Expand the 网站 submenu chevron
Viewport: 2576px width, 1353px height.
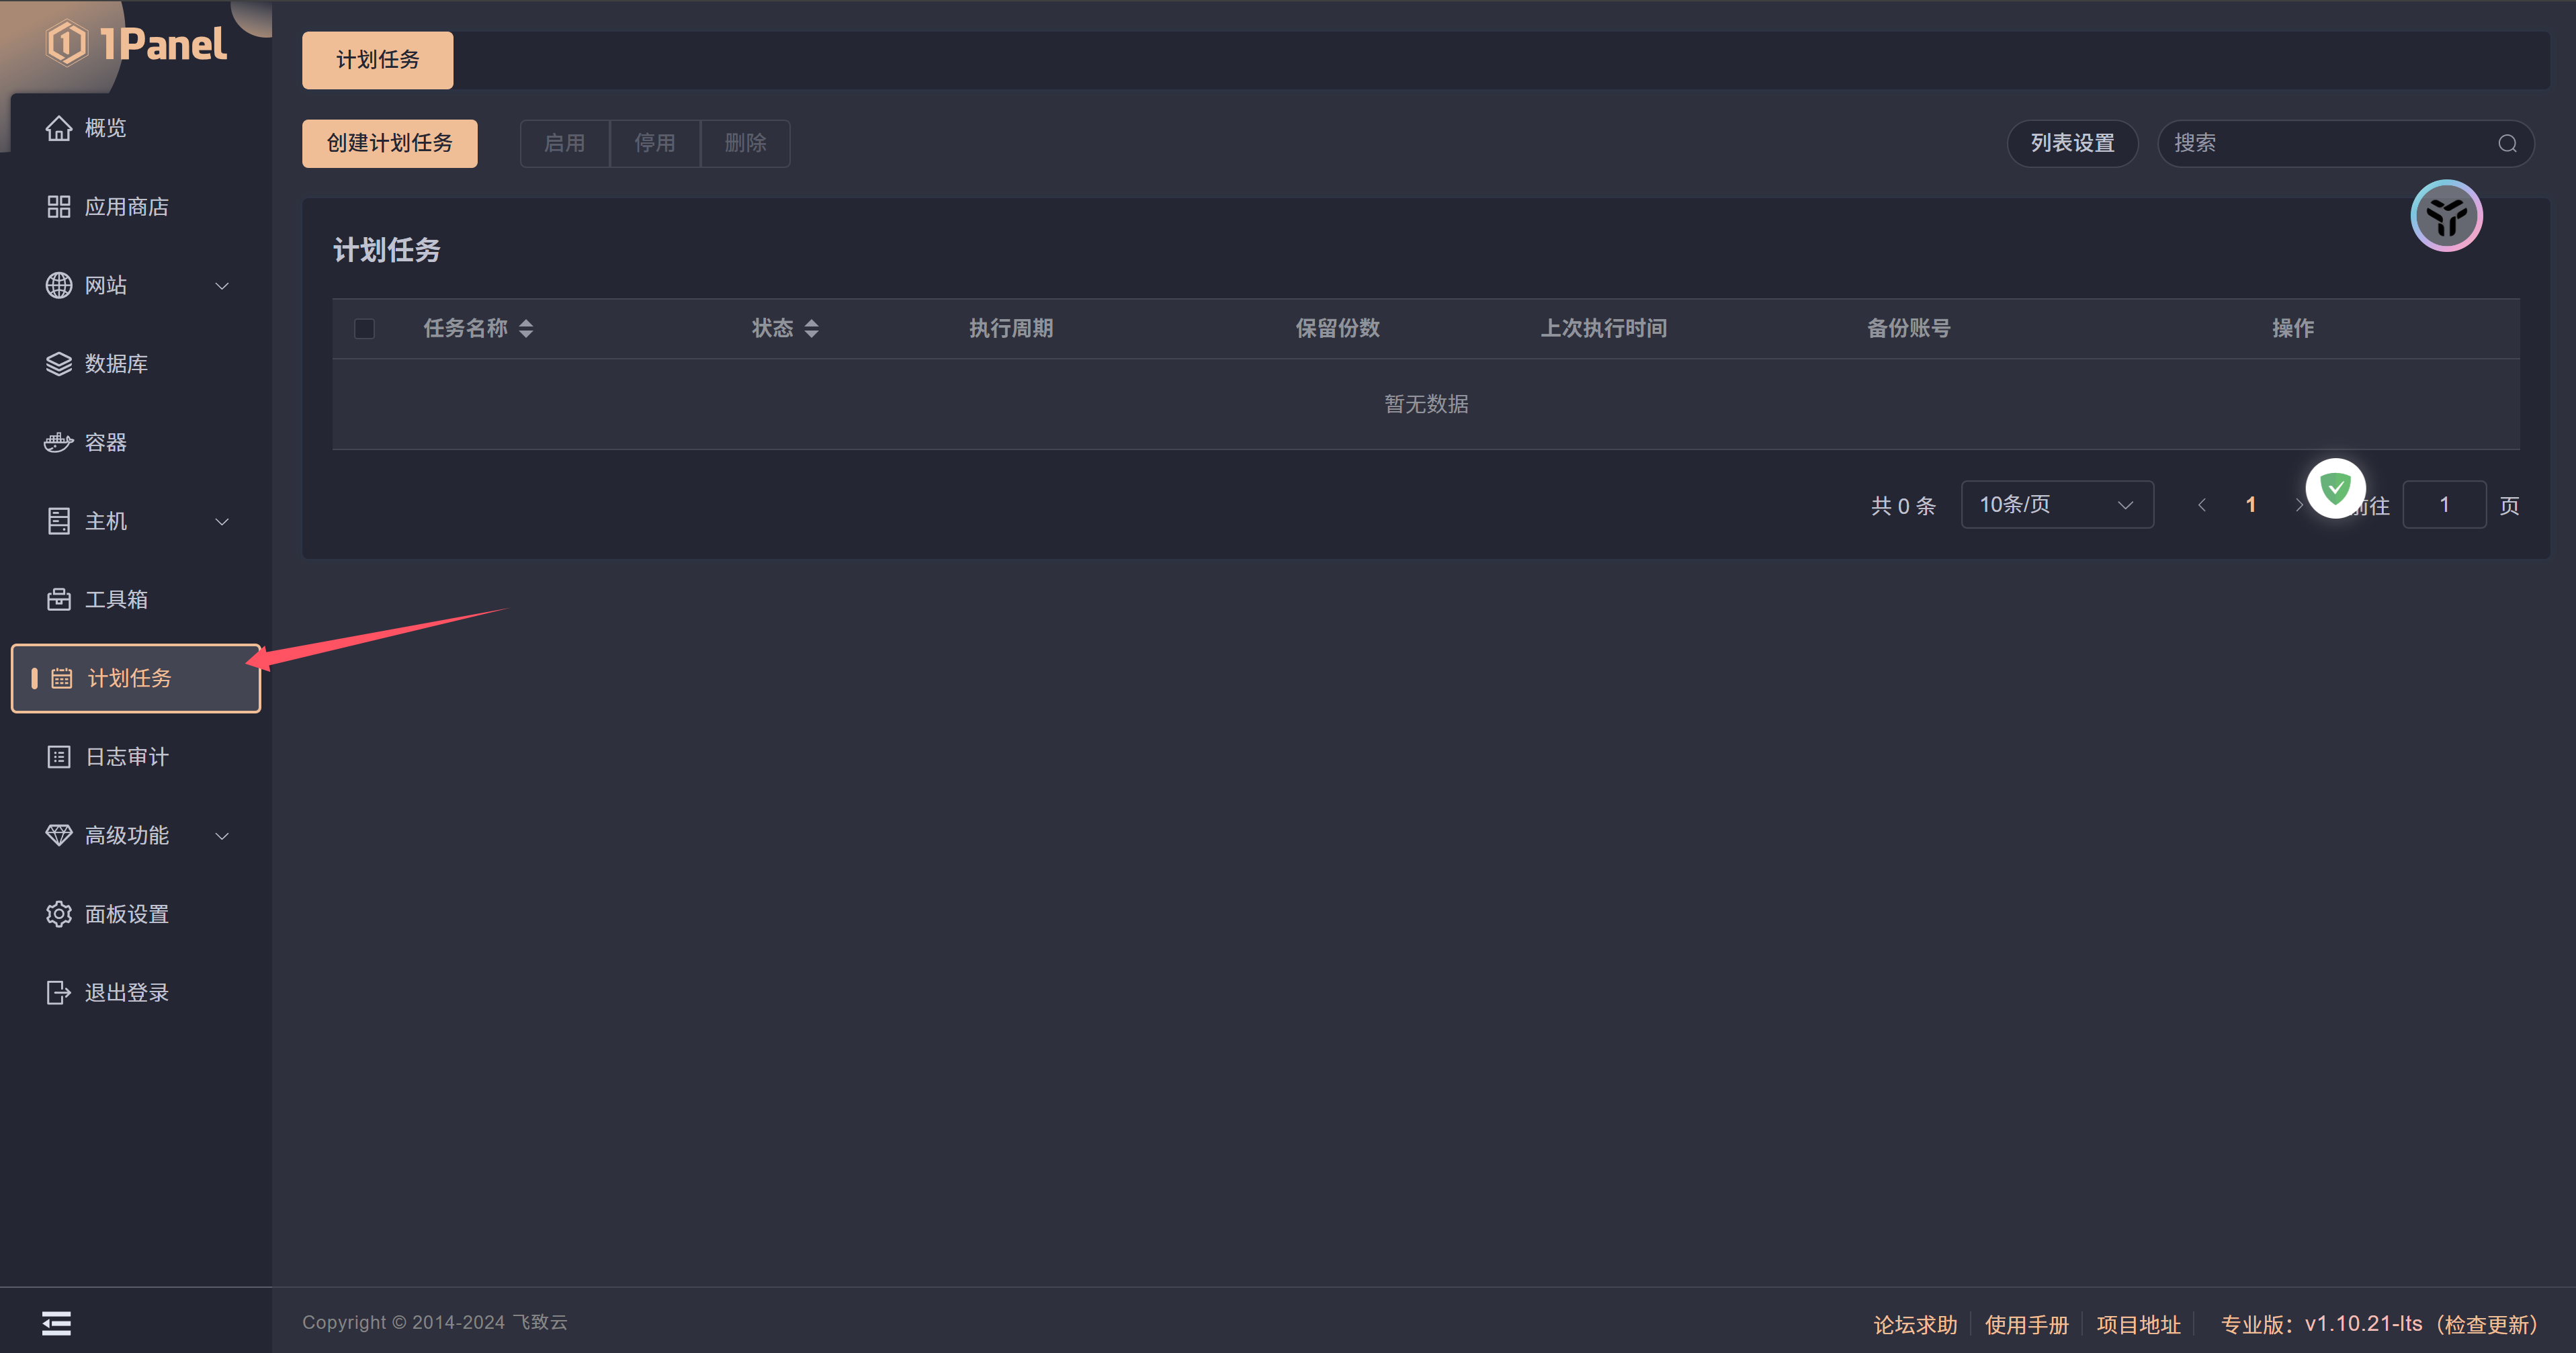(222, 286)
